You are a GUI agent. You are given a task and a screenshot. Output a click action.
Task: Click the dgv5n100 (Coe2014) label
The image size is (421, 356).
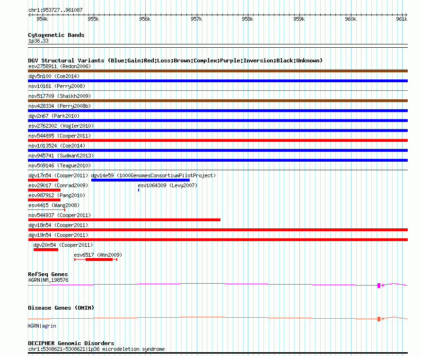(54, 76)
